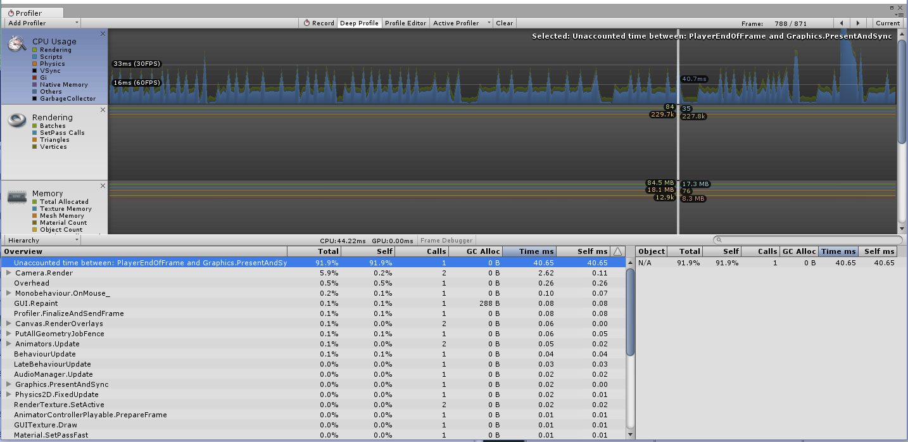Screen dimensions: 908x442
Task: Open the Active Profiler dropdown
Action: pyautogui.click(x=460, y=23)
